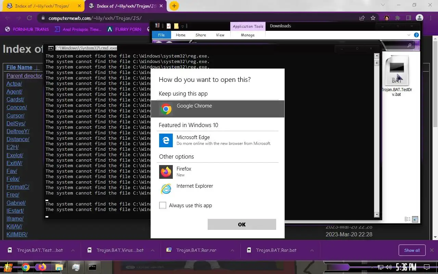Switch Explorer to large icons view

pyautogui.click(x=415, y=219)
